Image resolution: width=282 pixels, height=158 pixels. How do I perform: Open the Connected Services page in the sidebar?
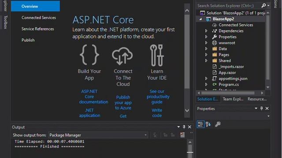tap(39, 18)
